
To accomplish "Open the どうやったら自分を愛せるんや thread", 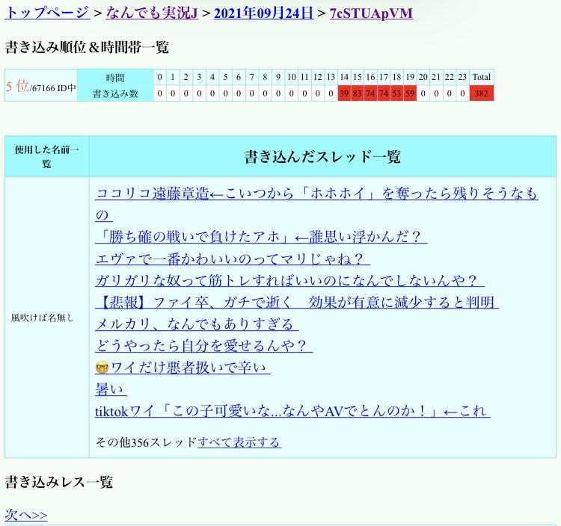I will [204, 346].
